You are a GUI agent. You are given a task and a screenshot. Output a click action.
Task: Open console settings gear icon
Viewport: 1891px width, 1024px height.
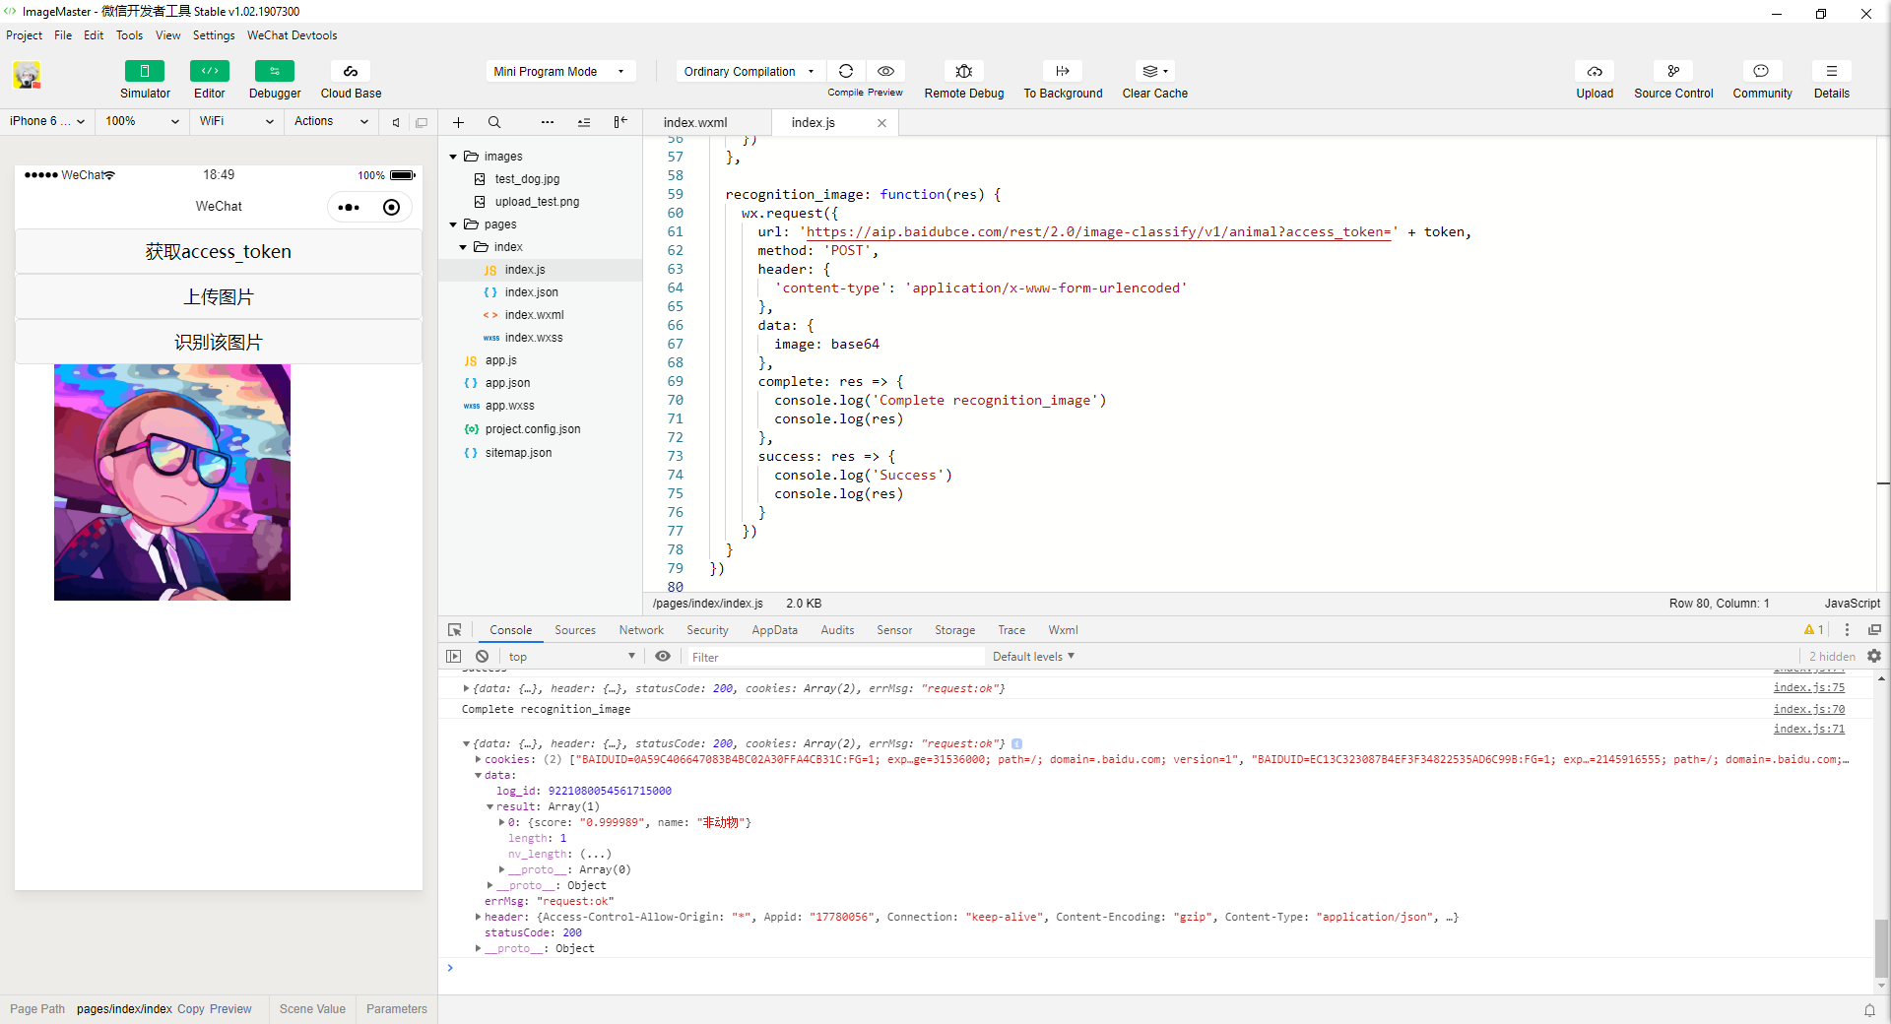tap(1874, 656)
